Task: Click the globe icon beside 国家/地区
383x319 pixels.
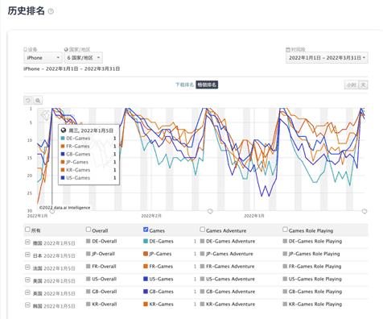Action: pyautogui.click(x=66, y=49)
